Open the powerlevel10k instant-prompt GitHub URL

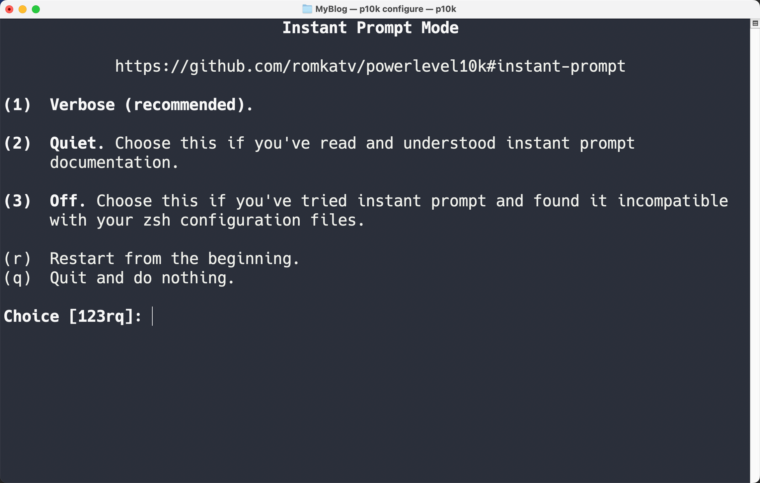tap(370, 66)
